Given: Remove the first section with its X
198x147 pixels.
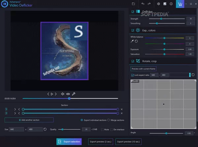Looking at the screenshot, I should (x=121, y=110).
